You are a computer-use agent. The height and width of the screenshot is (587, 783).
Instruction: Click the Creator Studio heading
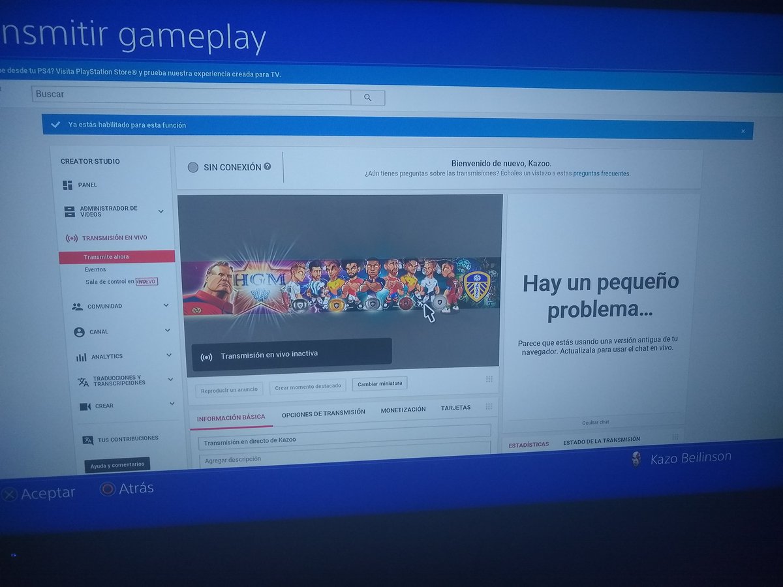(90, 162)
